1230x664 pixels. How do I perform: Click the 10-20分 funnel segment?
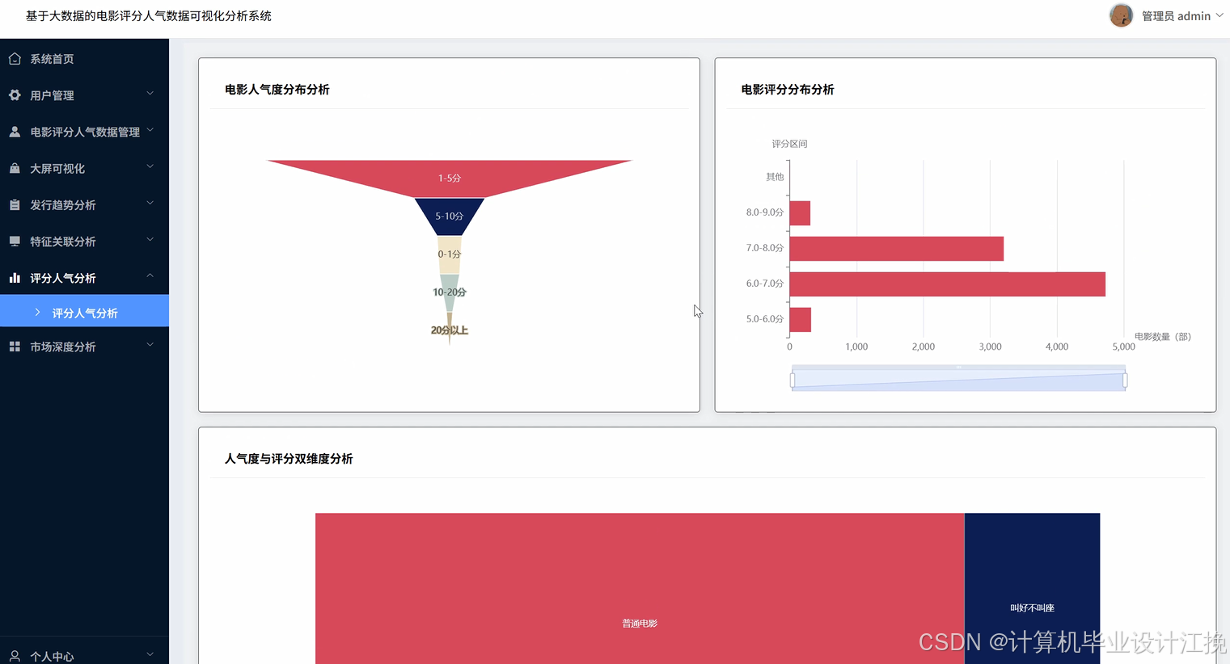tap(450, 292)
